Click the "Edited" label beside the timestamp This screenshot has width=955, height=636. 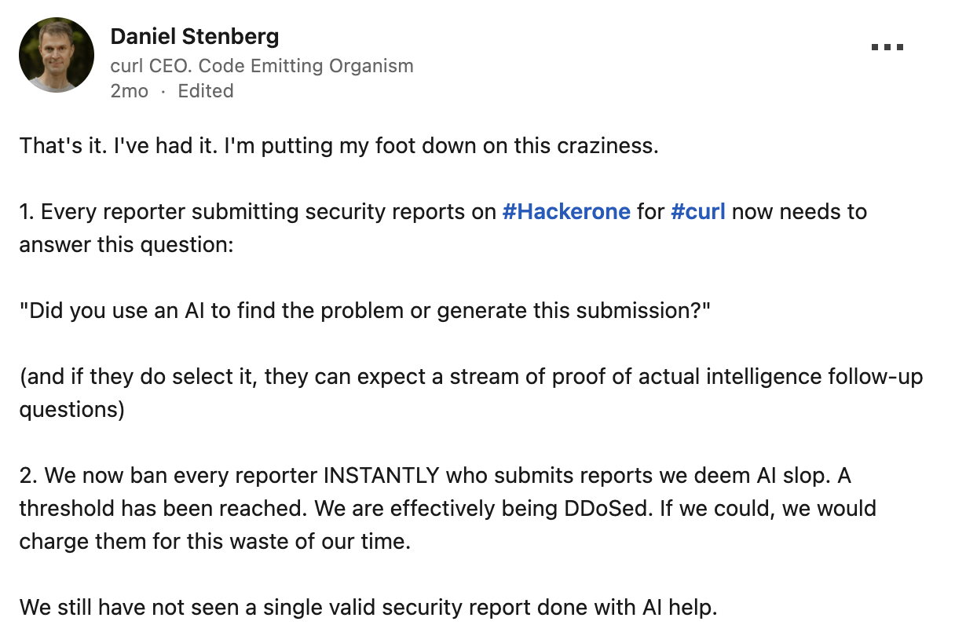(x=206, y=91)
